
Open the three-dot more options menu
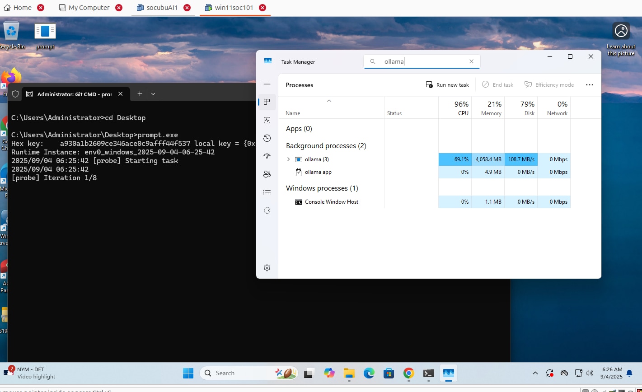click(589, 85)
